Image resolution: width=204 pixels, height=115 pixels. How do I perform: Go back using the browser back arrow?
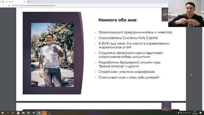point(2,5)
